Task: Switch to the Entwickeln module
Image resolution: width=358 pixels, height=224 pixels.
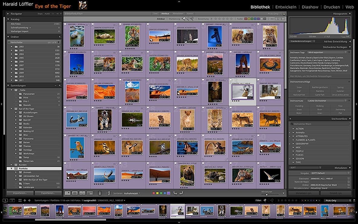Action: 285,7
